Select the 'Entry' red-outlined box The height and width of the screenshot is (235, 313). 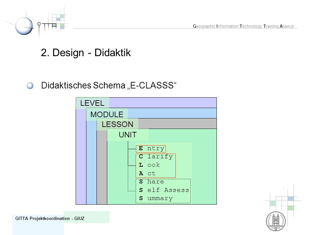pyautogui.click(x=151, y=149)
